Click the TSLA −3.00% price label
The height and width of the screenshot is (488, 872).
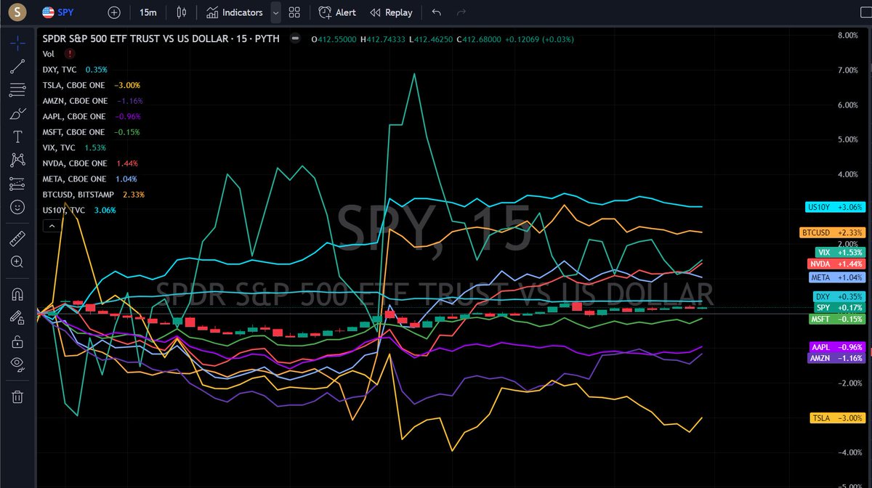[x=838, y=418]
